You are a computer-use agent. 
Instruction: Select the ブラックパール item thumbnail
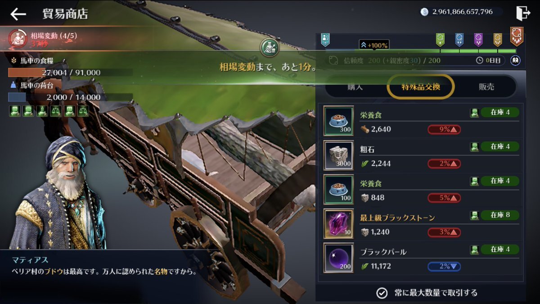pyautogui.click(x=339, y=258)
